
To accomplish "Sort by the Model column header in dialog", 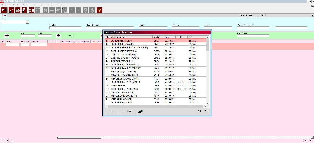I will (158, 37).
